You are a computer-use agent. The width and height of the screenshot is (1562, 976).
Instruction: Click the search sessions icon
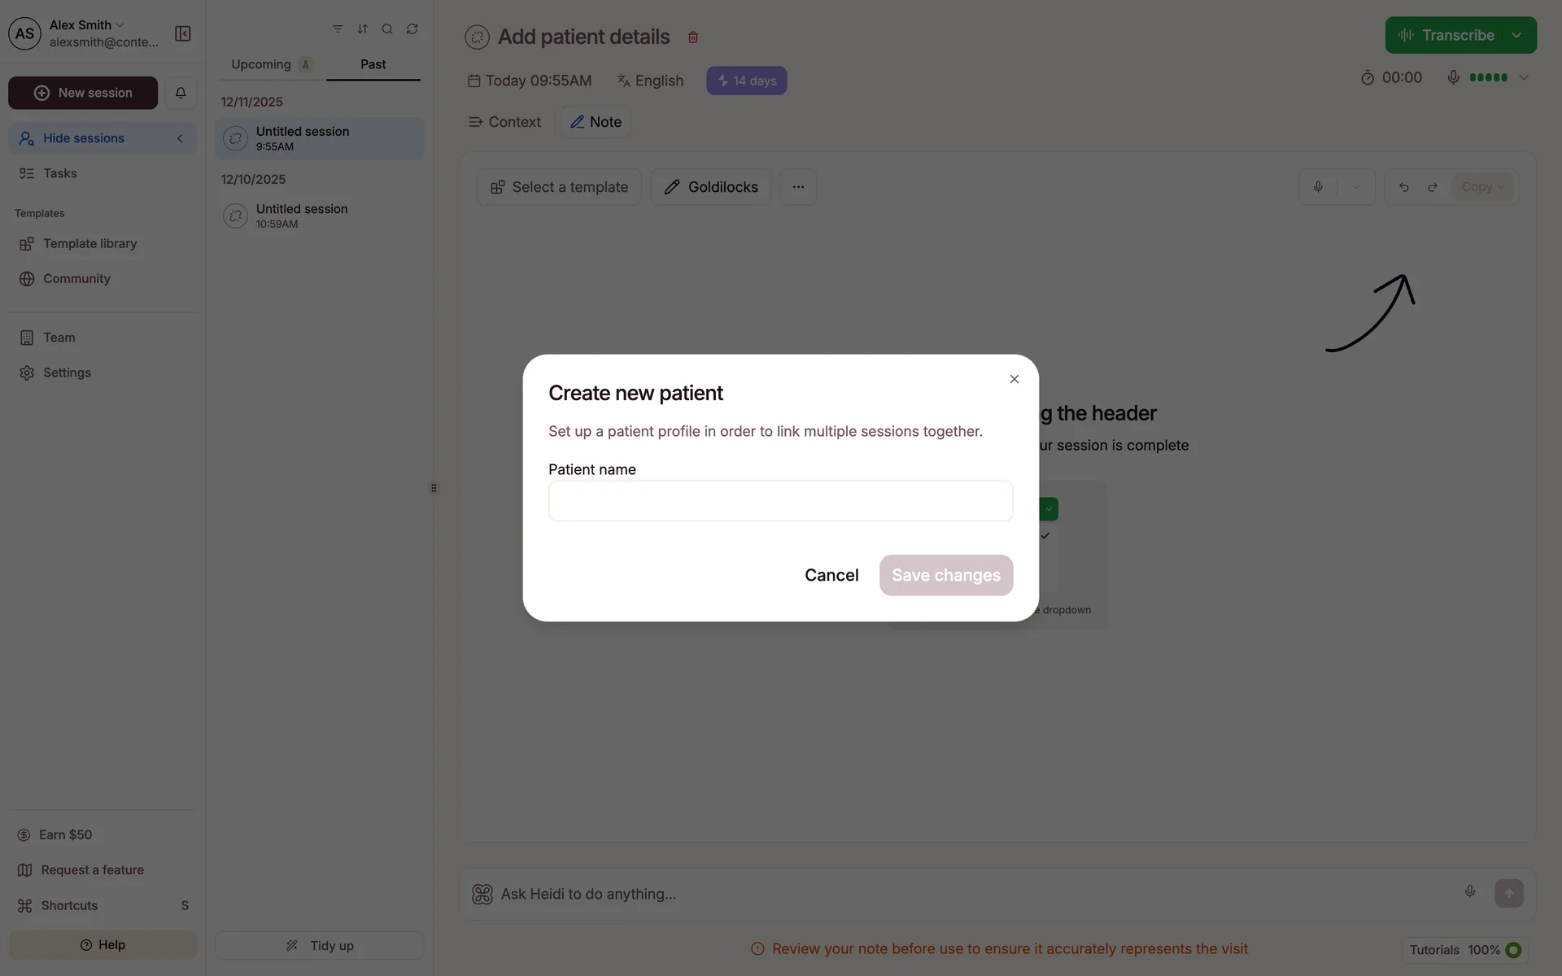(387, 29)
